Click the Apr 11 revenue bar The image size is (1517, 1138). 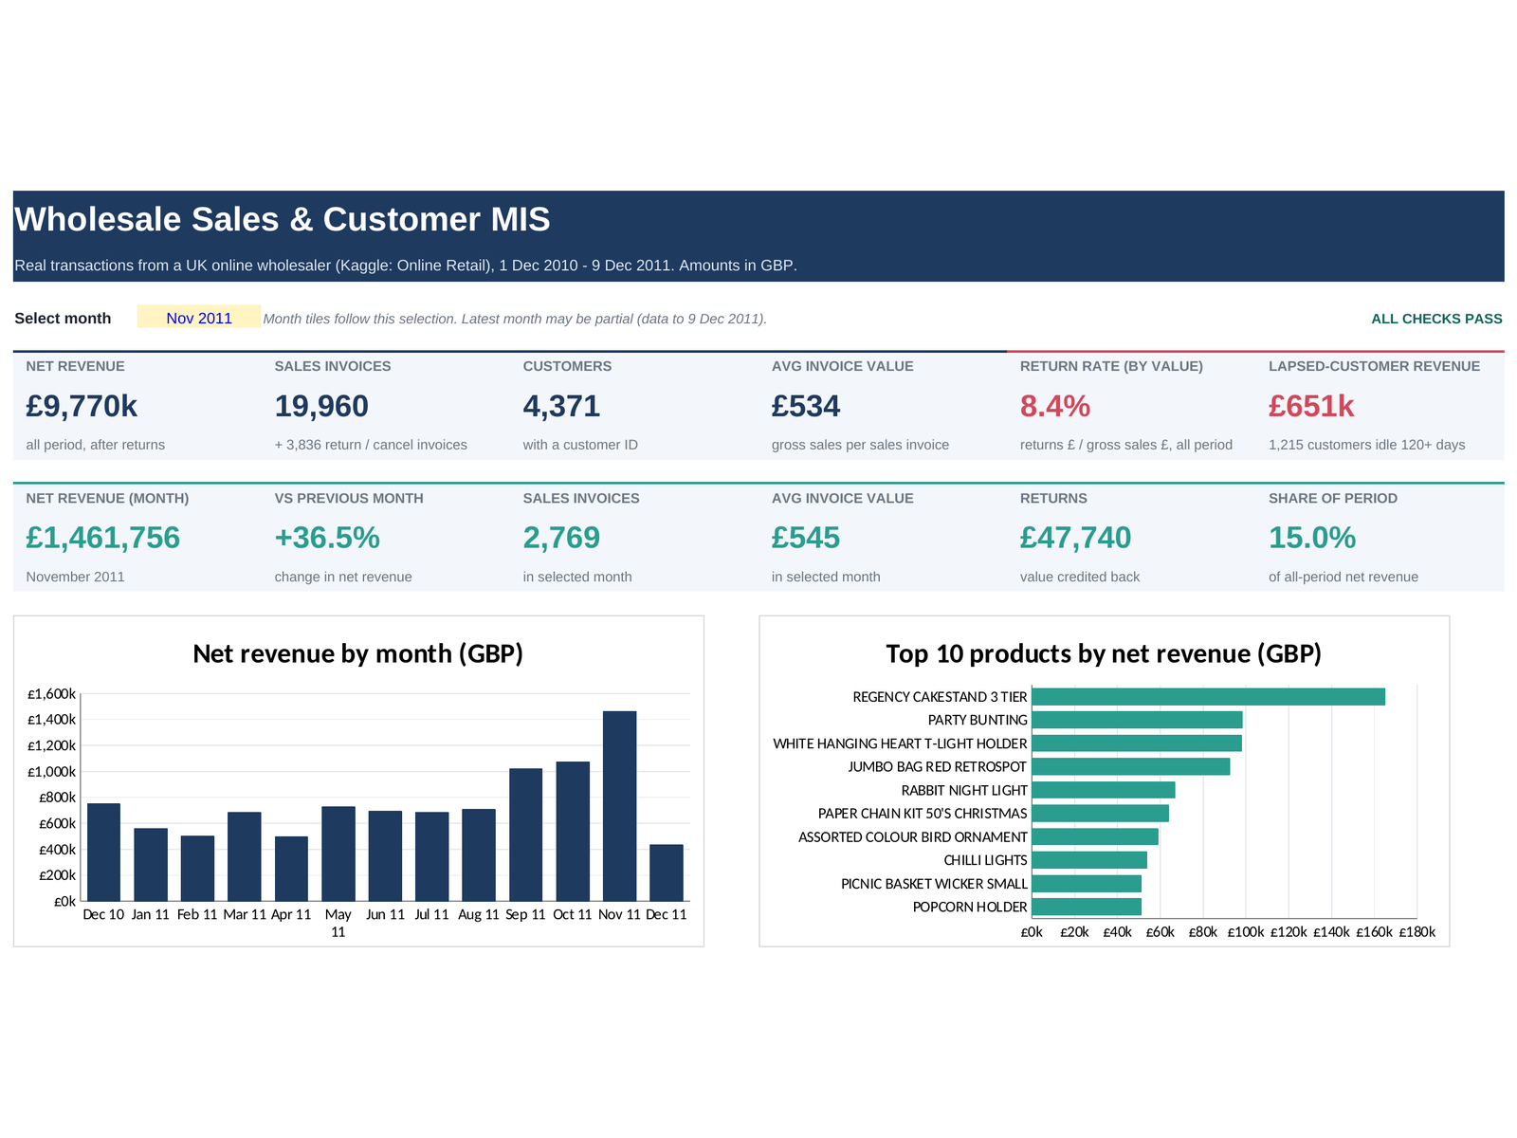[x=291, y=869]
